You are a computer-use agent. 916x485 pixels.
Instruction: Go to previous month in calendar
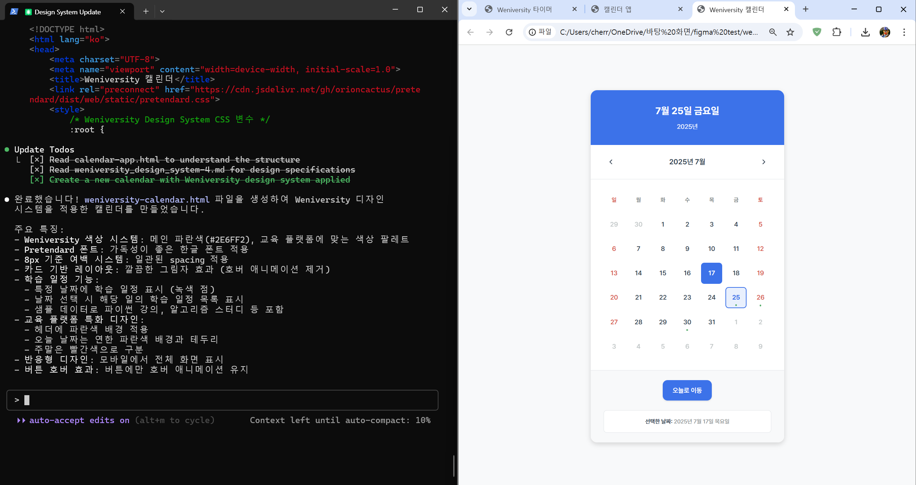(x=611, y=162)
